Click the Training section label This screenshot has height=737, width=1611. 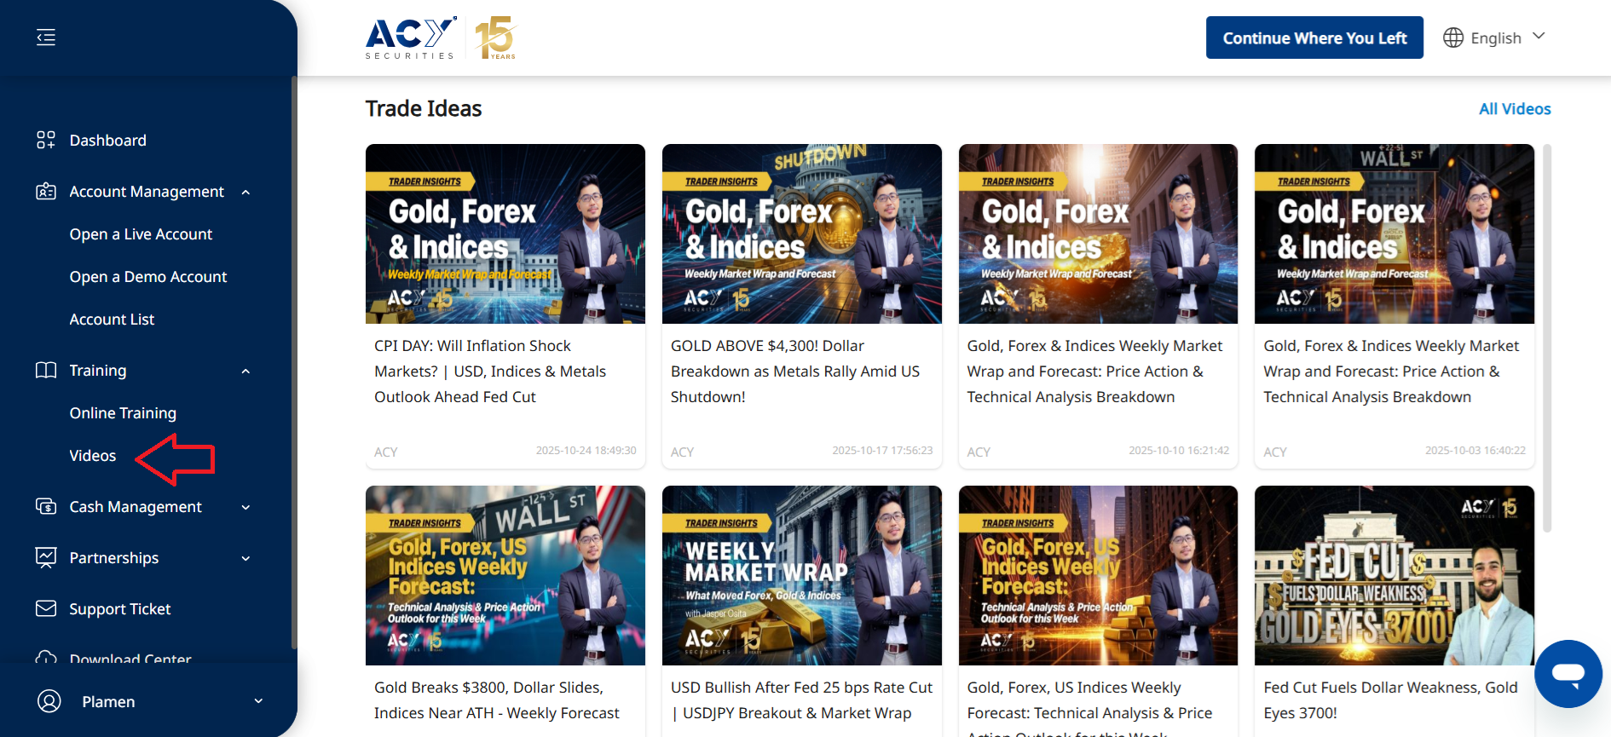pyautogui.click(x=98, y=370)
